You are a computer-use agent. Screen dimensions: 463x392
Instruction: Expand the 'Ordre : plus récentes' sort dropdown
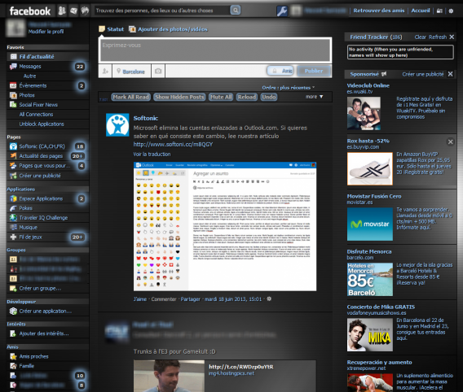click(289, 88)
